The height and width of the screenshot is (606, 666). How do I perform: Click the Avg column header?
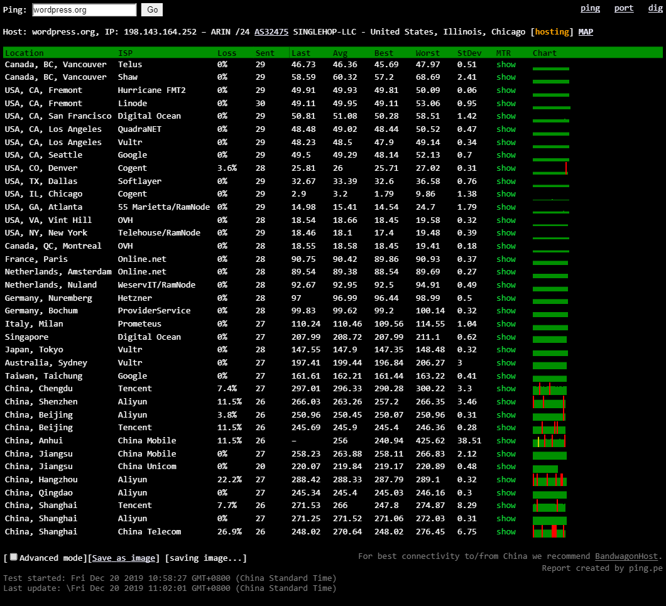point(339,53)
